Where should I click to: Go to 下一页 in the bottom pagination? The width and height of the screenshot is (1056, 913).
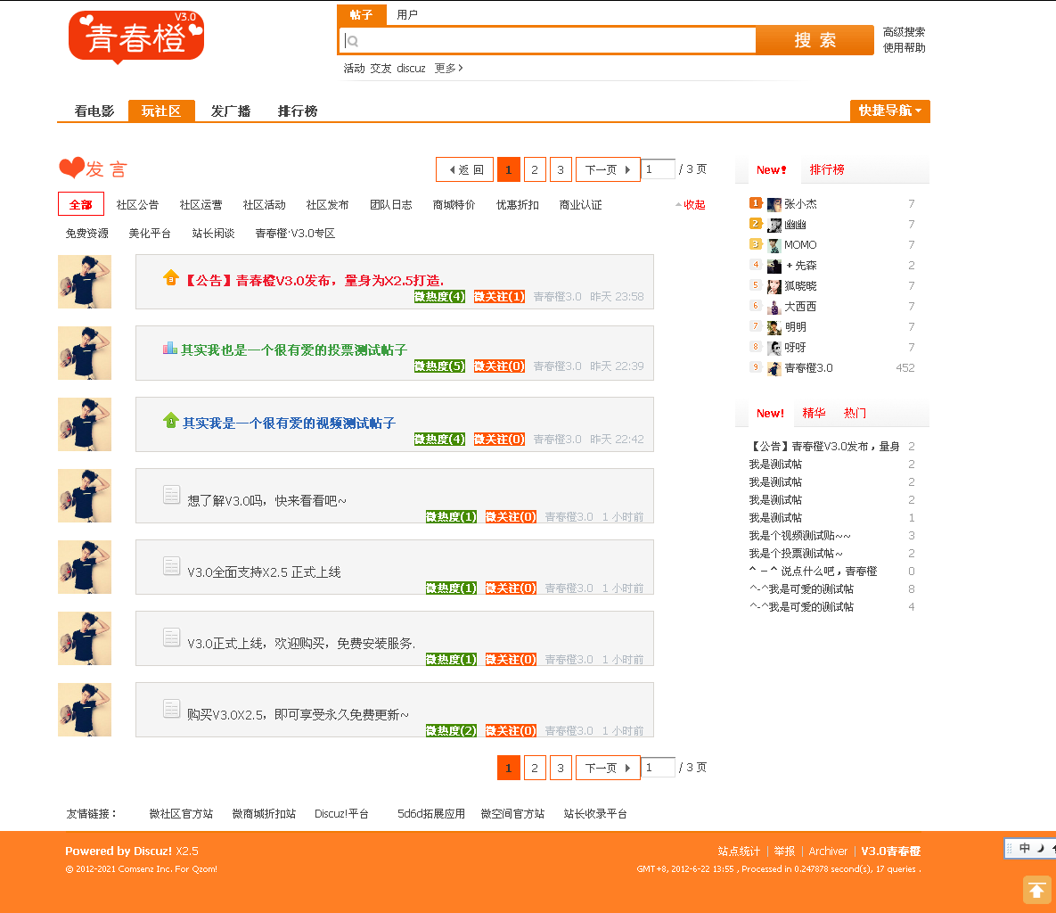click(x=608, y=769)
